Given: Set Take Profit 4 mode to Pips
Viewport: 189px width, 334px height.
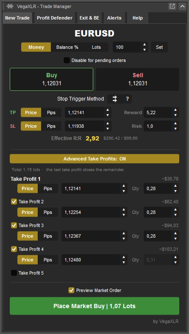Looking at the screenshot, I should pyautogui.click(x=48, y=260).
